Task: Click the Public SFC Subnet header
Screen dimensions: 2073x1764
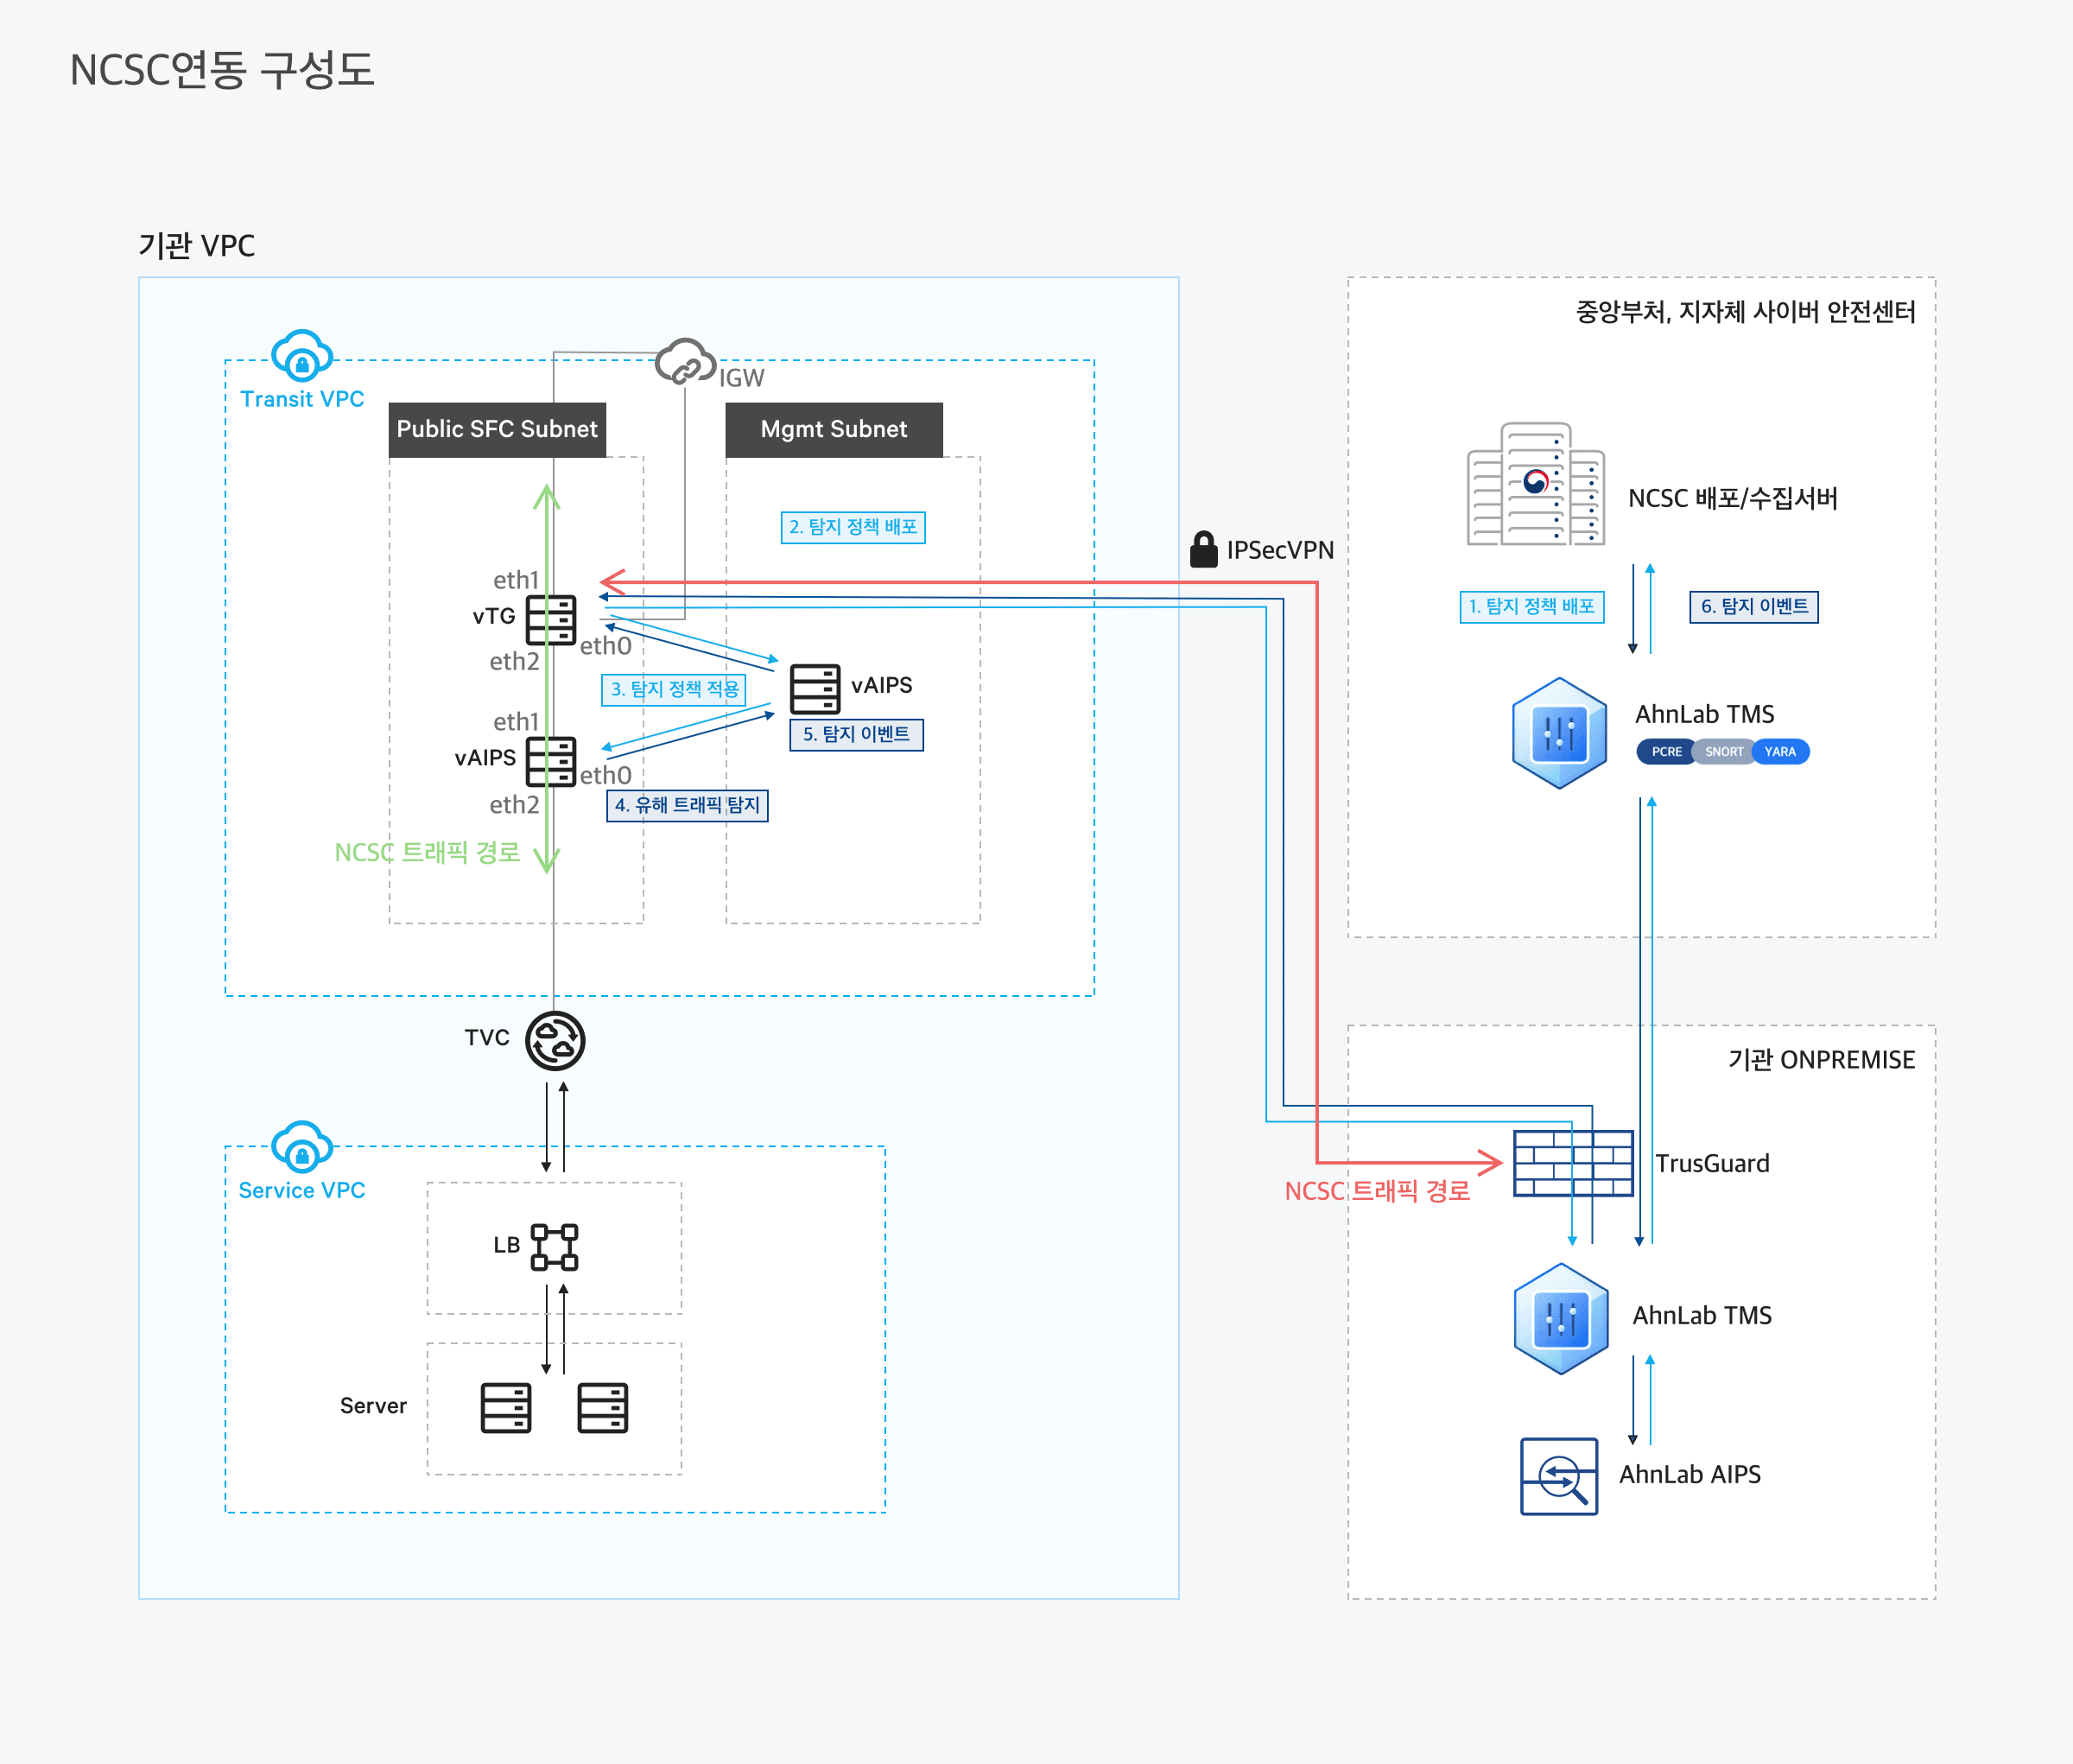Action: tap(497, 430)
